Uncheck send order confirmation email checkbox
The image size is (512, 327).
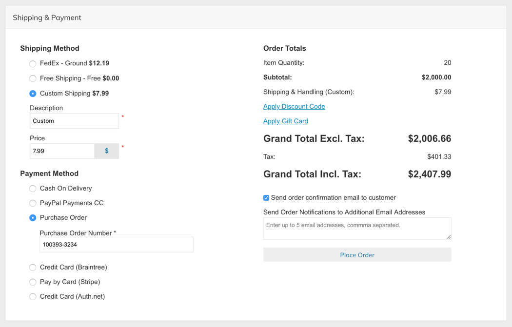[266, 198]
